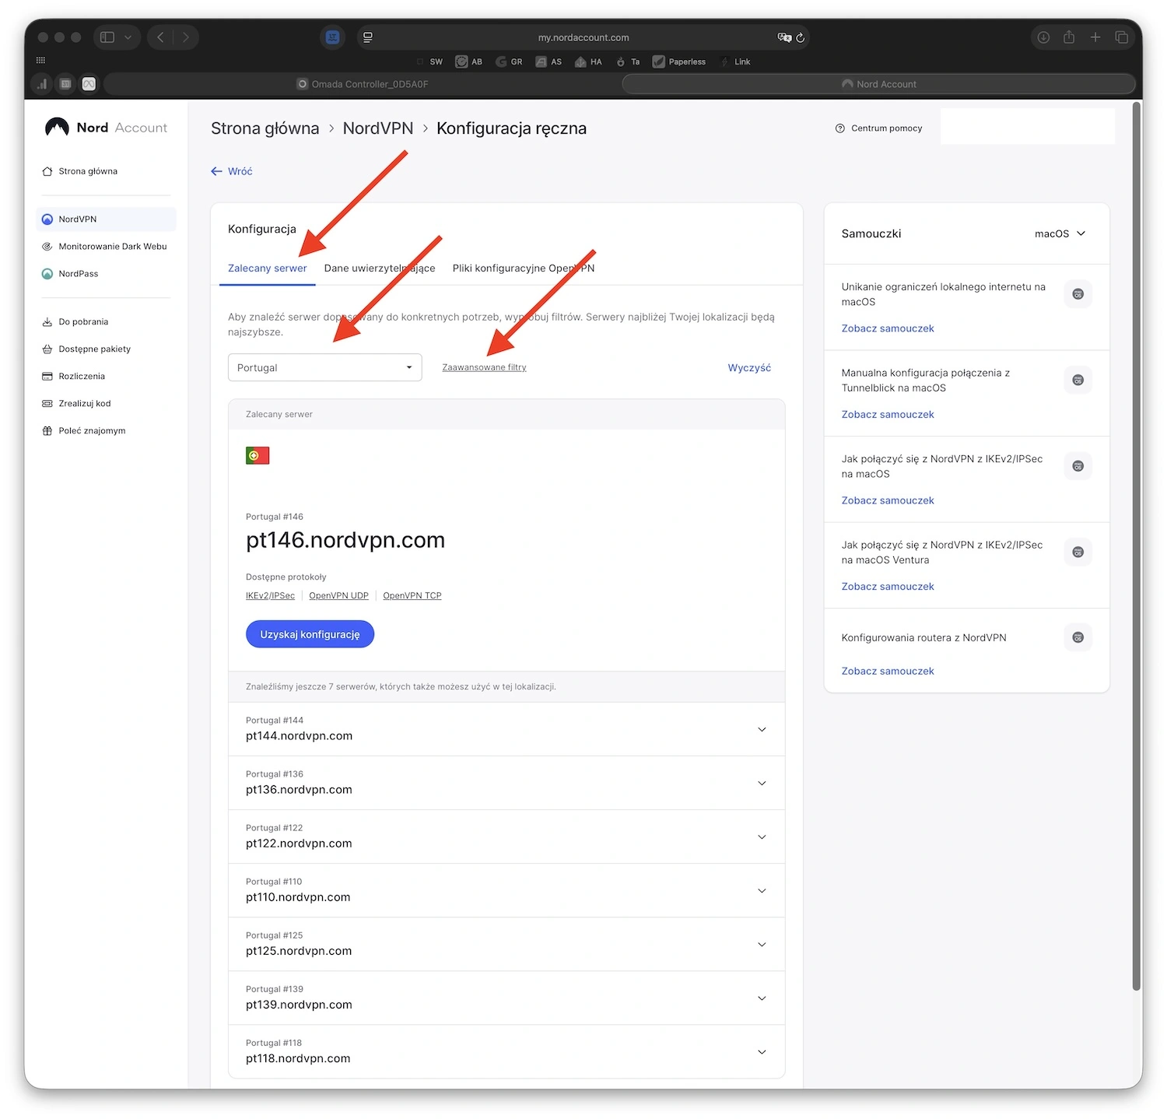Open Safari sidebar toggle icon
This screenshot has width=1167, height=1119.
[x=108, y=37]
